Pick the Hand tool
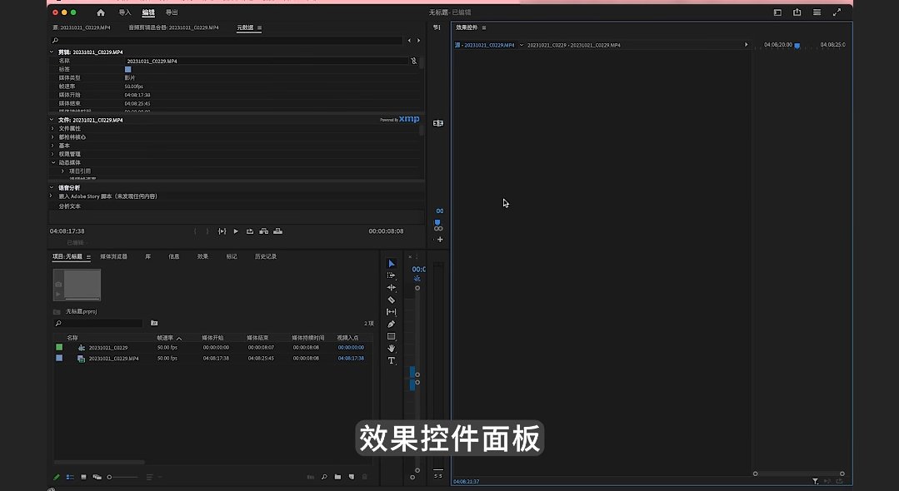The image size is (899, 491). 392,348
